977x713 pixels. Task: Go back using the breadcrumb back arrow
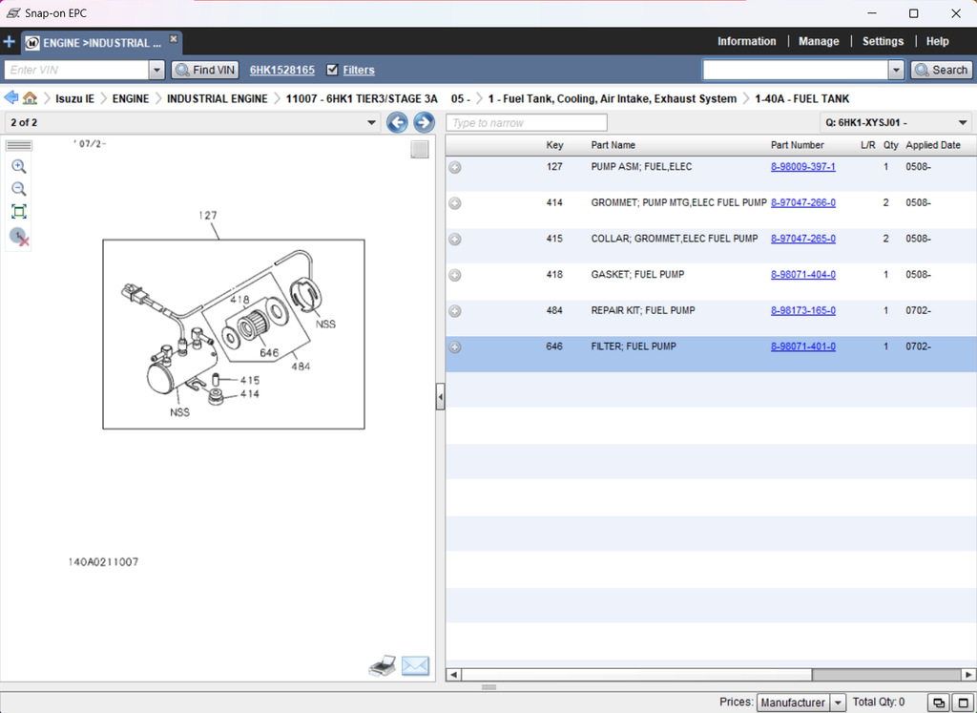pyautogui.click(x=10, y=98)
